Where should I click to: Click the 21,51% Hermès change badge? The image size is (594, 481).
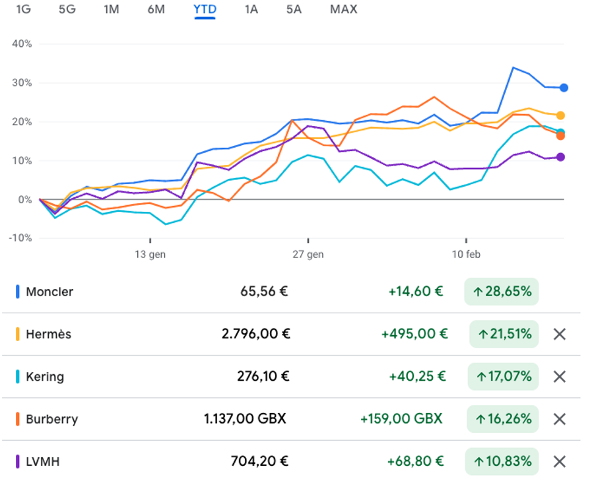coord(504,334)
